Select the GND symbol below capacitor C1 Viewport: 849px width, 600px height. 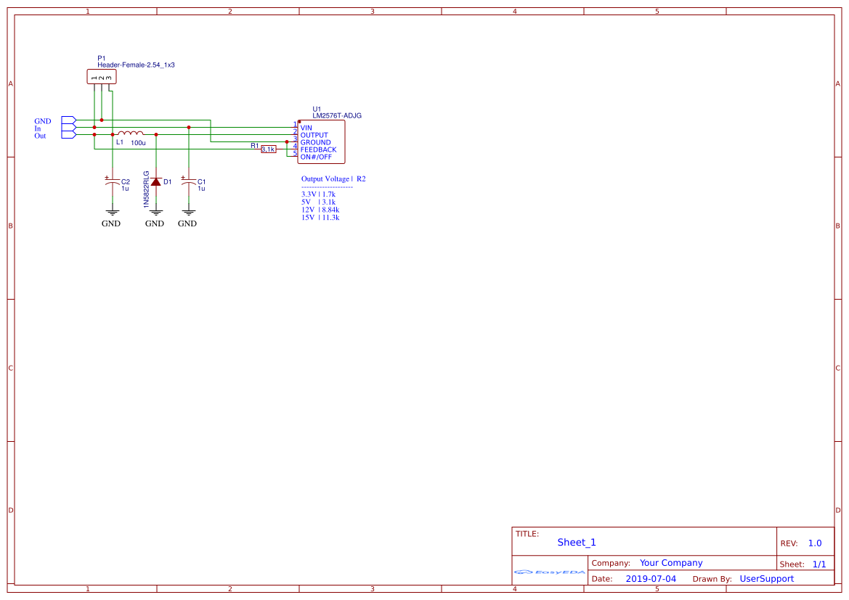[x=187, y=212]
